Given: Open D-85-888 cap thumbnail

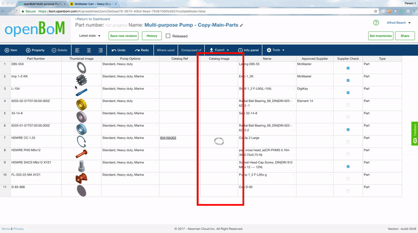Looking at the screenshot, I should point(81,191).
